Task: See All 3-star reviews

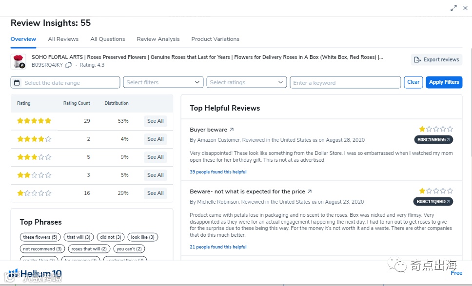Action: coord(156,157)
